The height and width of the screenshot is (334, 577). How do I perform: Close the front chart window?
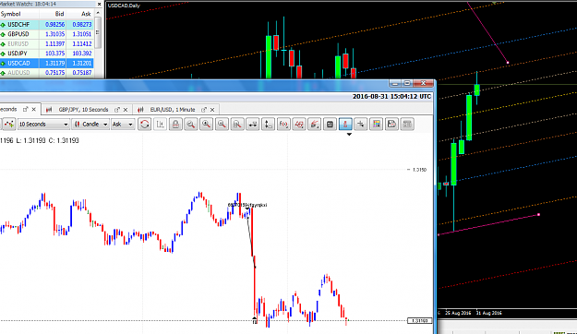pyautogui.click(x=423, y=83)
